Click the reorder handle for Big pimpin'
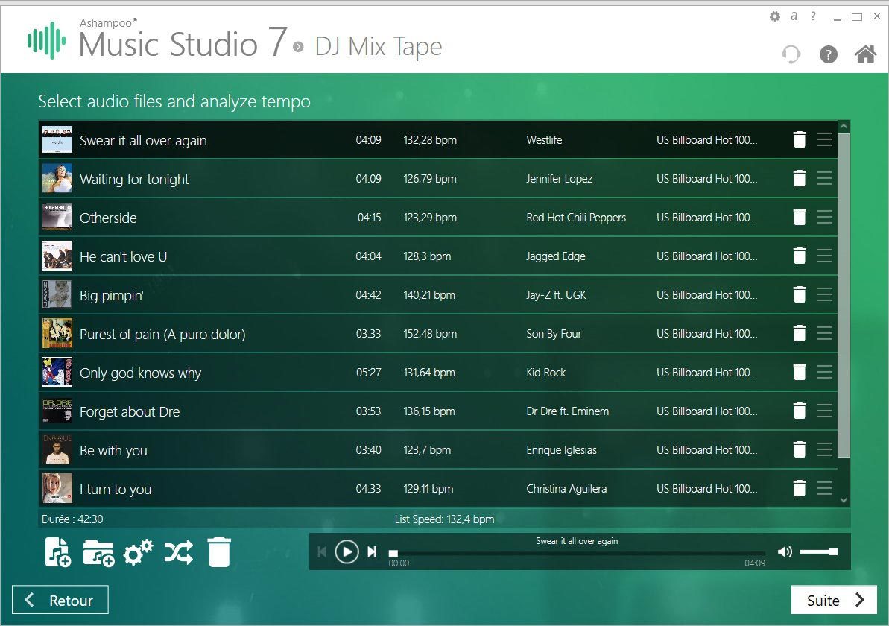The height and width of the screenshot is (626, 889). coord(824,295)
